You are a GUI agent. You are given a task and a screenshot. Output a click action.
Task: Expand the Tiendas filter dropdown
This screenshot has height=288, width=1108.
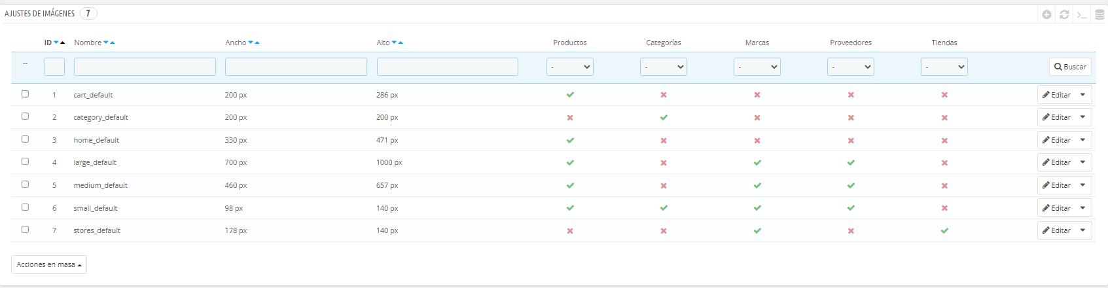pos(944,67)
